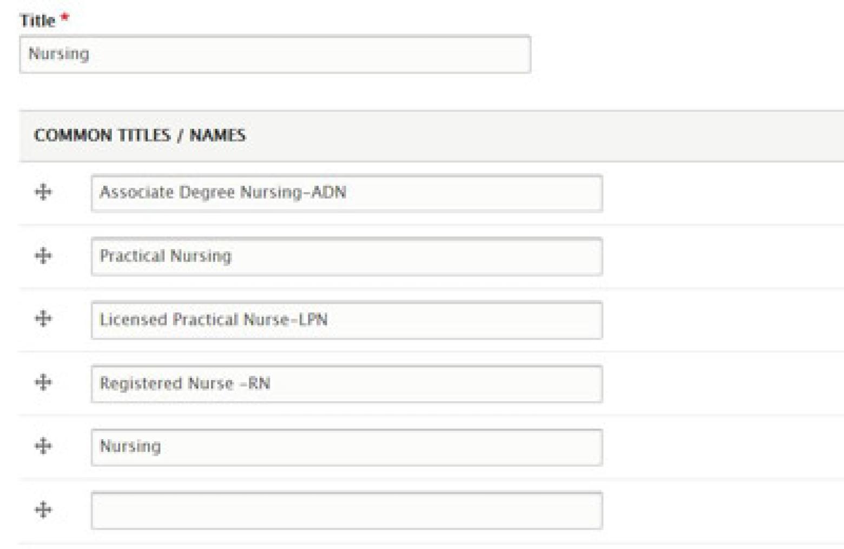This screenshot has height=549, width=844.
Task: Select the Associate Degree Nursing-ADN text box
Action: pos(346,193)
